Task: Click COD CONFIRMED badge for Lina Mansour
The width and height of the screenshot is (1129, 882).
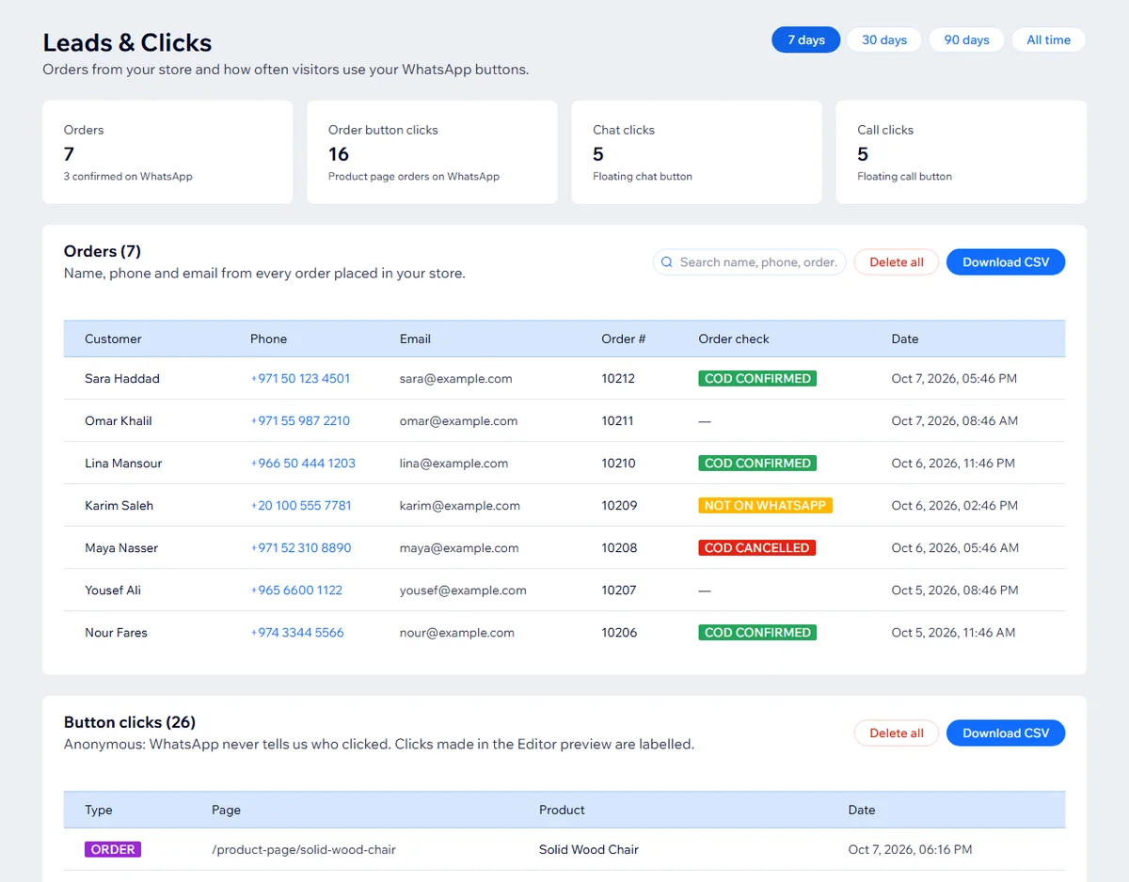Action: (x=757, y=464)
